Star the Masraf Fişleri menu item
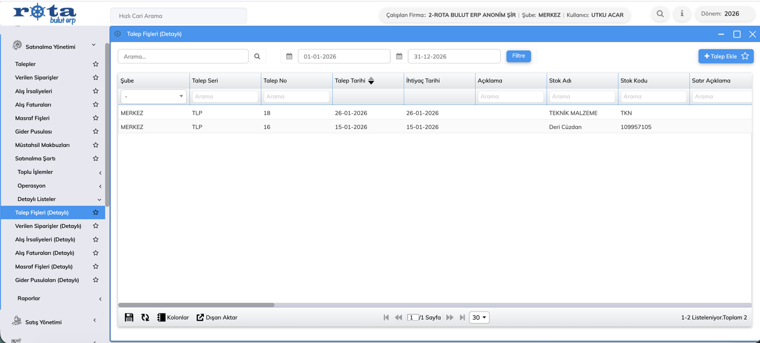Viewport: 760px width, 343px height. click(x=96, y=118)
